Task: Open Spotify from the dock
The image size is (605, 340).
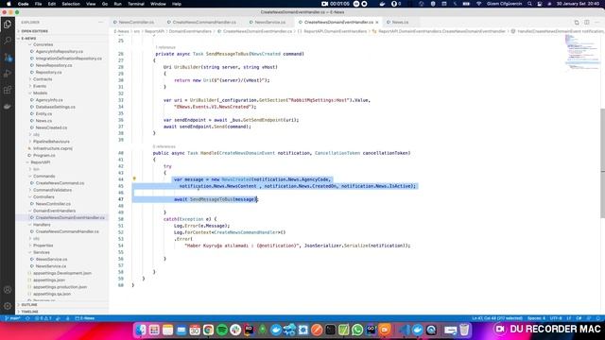Action: 222,330
